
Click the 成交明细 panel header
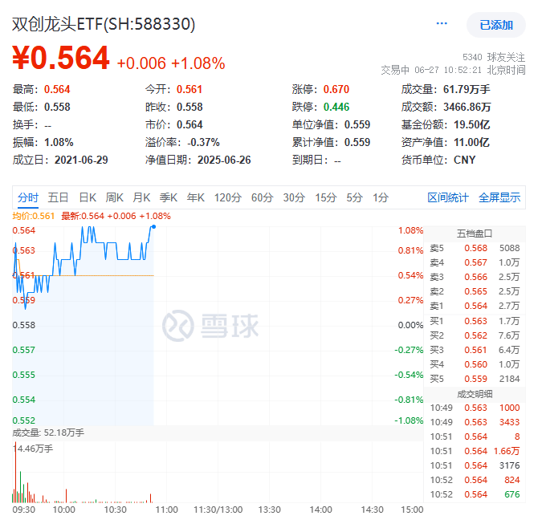click(475, 394)
